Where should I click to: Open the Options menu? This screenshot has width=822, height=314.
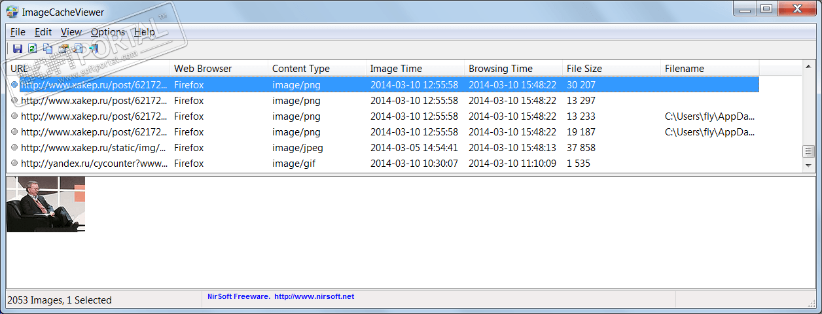click(x=108, y=32)
